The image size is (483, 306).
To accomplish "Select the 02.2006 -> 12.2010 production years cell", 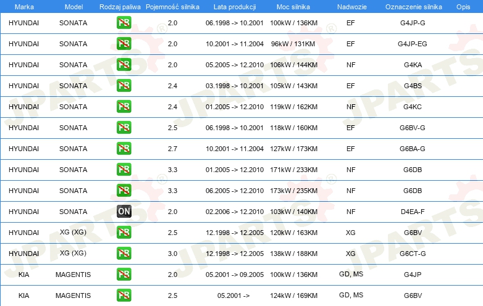I will (235, 212).
